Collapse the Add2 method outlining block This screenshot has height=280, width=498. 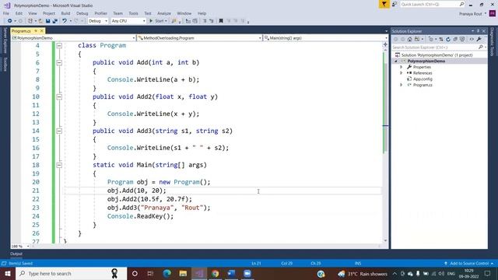(59, 96)
